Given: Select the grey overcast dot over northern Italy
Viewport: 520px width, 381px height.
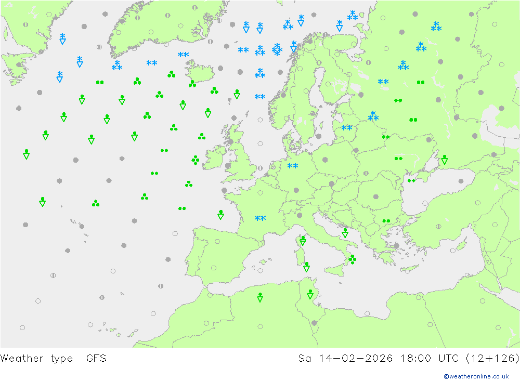Looking at the screenshot, I should (x=300, y=216).
